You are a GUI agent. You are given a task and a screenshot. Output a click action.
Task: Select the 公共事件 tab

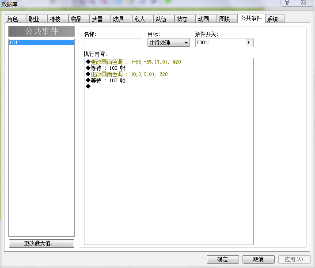(x=251, y=18)
